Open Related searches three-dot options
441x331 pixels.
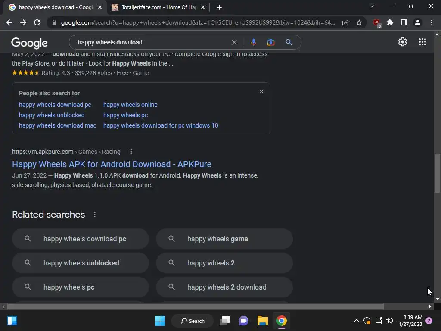click(x=95, y=215)
